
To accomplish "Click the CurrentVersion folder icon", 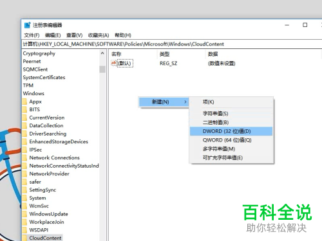I will pos(25,118).
